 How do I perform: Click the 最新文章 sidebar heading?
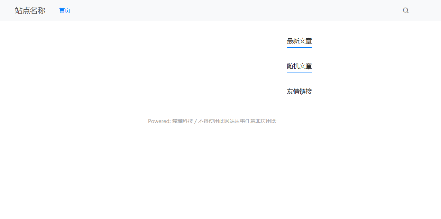pos(299,41)
